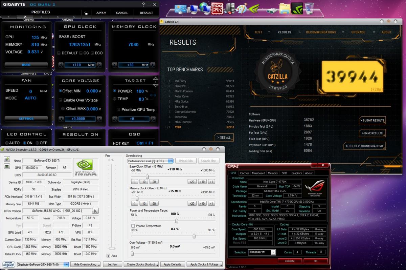Open the Mainboard tab in CPU-Z
This screenshot has width=406, height=270.
pyautogui.click(x=258, y=173)
